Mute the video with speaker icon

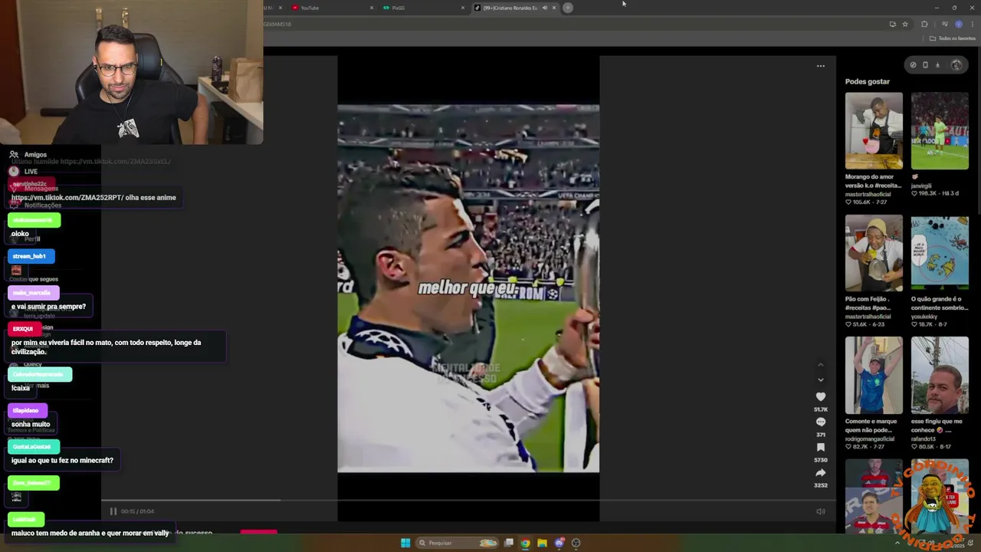pyautogui.click(x=820, y=511)
